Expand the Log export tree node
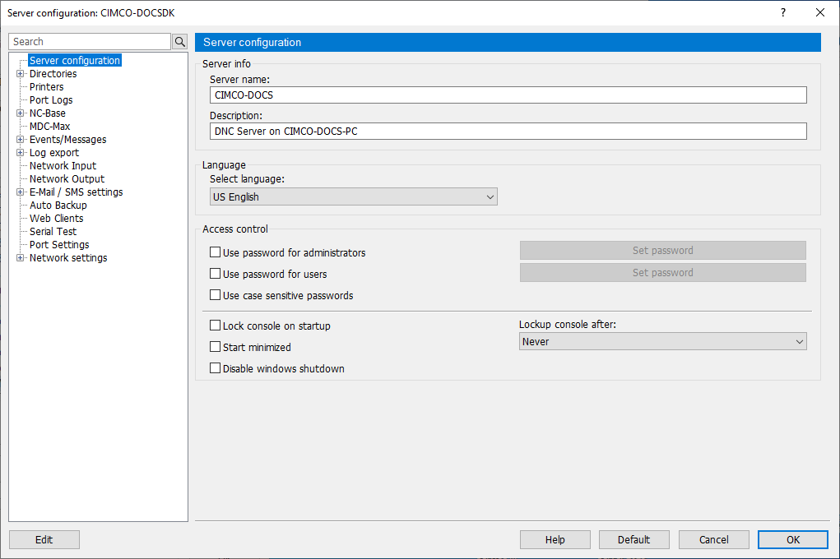The image size is (840, 559). (x=21, y=153)
